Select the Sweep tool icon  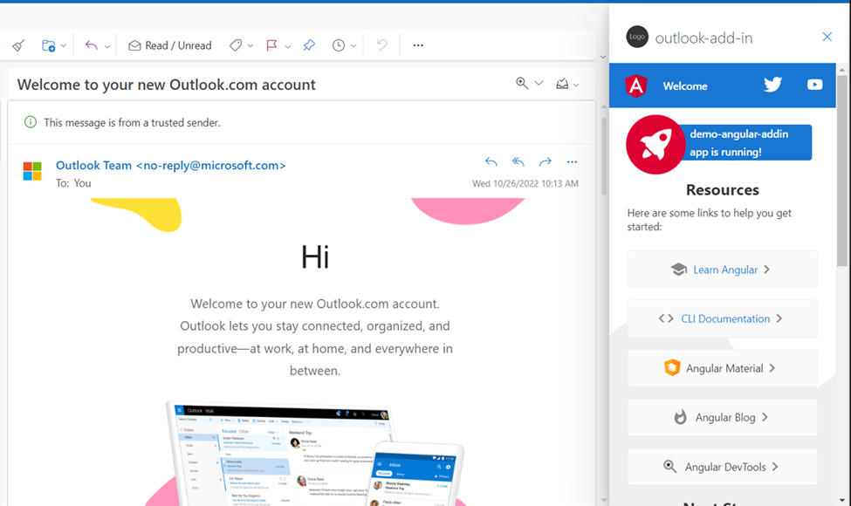pos(17,44)
